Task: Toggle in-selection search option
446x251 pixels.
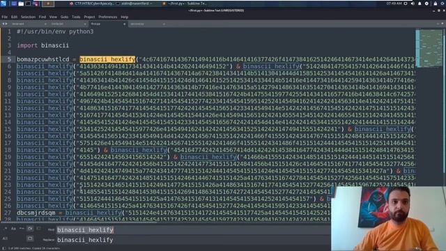Action: [x=38, y=229]
